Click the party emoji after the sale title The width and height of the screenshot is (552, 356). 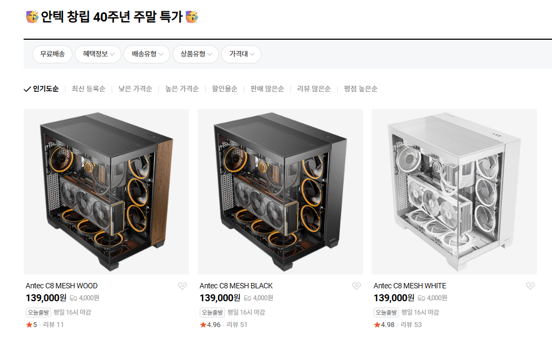pos(192,17)
